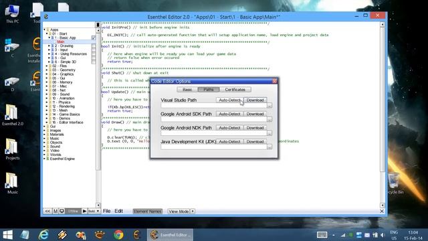Image resolution: width=428 pixels, height=241 pixels.
Task: Open the Music desktop folder
Action: 12,183
